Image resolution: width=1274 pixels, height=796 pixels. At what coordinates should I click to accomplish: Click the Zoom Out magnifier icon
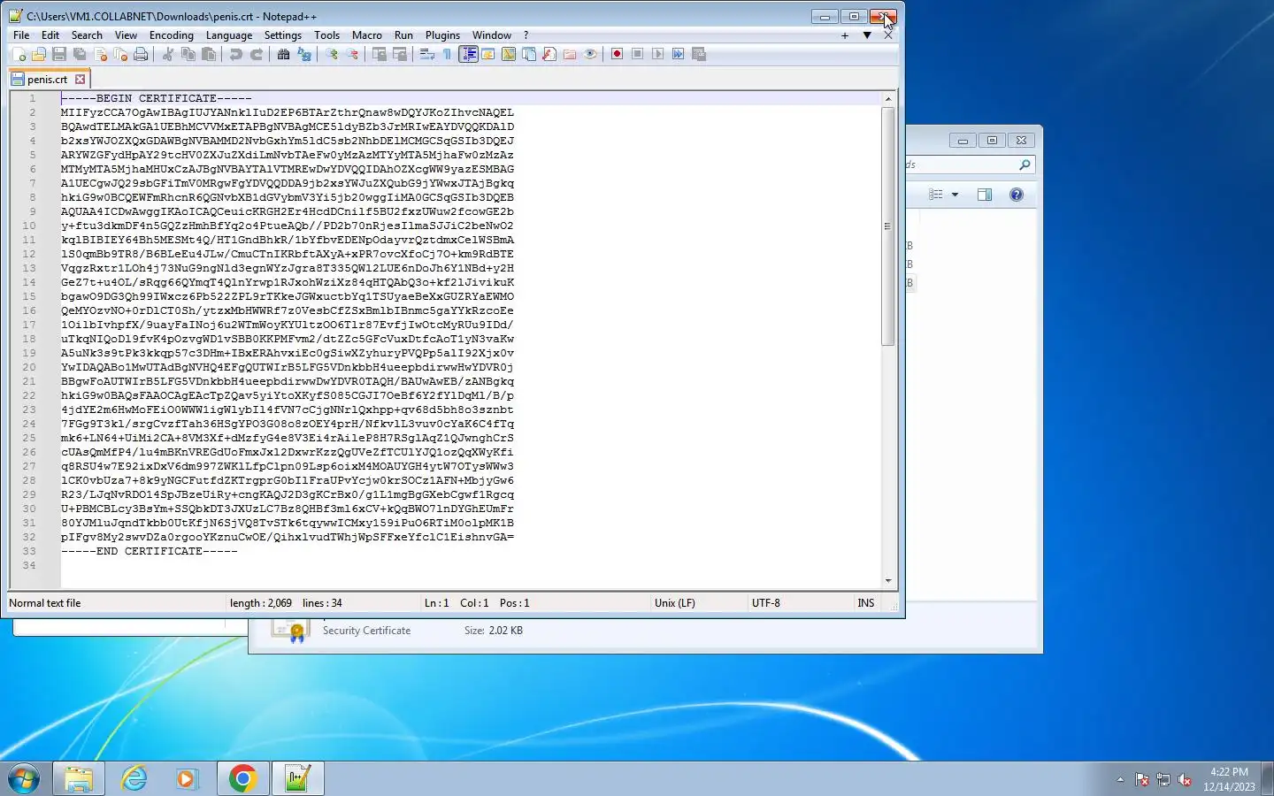click(352, 54)
